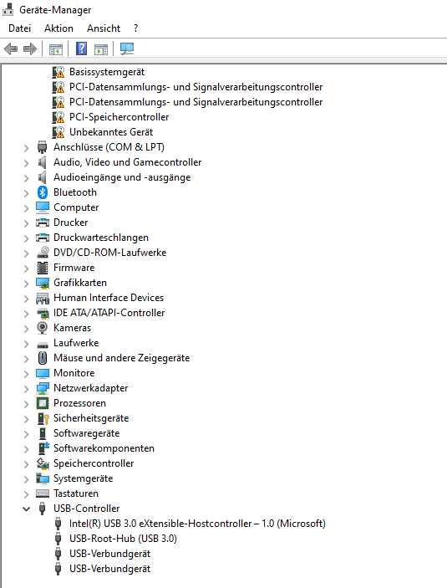447x588 pixels.
Task: Open the ? help menu
Action: click(x=135, y=28)
